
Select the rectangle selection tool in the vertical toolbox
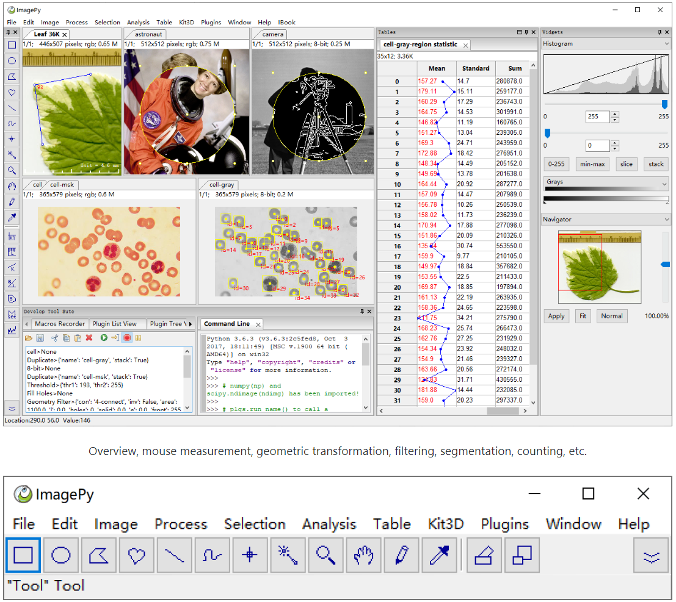[x=12, y=45]
